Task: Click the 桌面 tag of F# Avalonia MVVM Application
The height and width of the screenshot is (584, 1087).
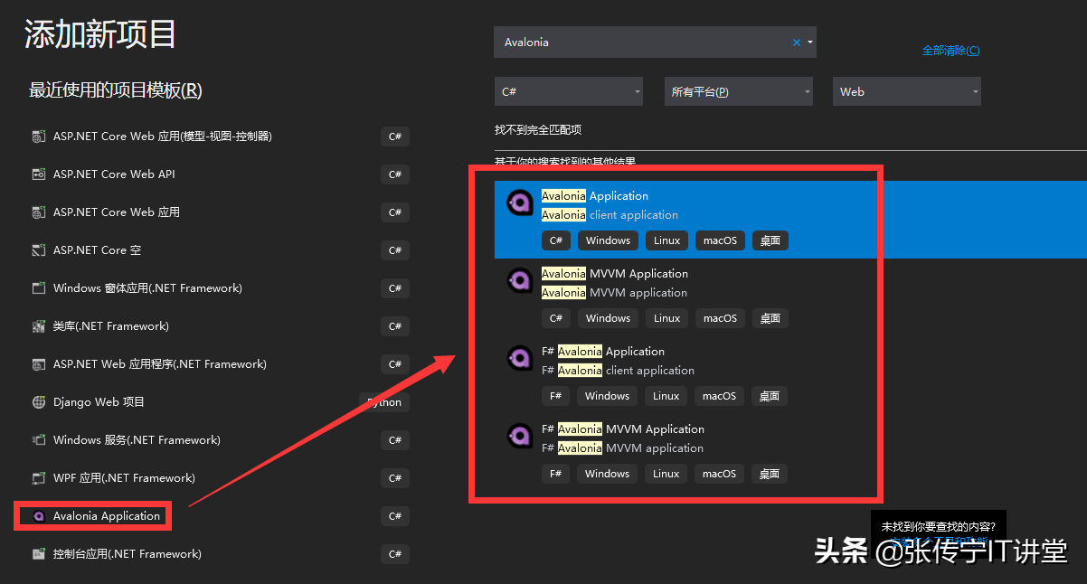Action: tap(770, 474)
